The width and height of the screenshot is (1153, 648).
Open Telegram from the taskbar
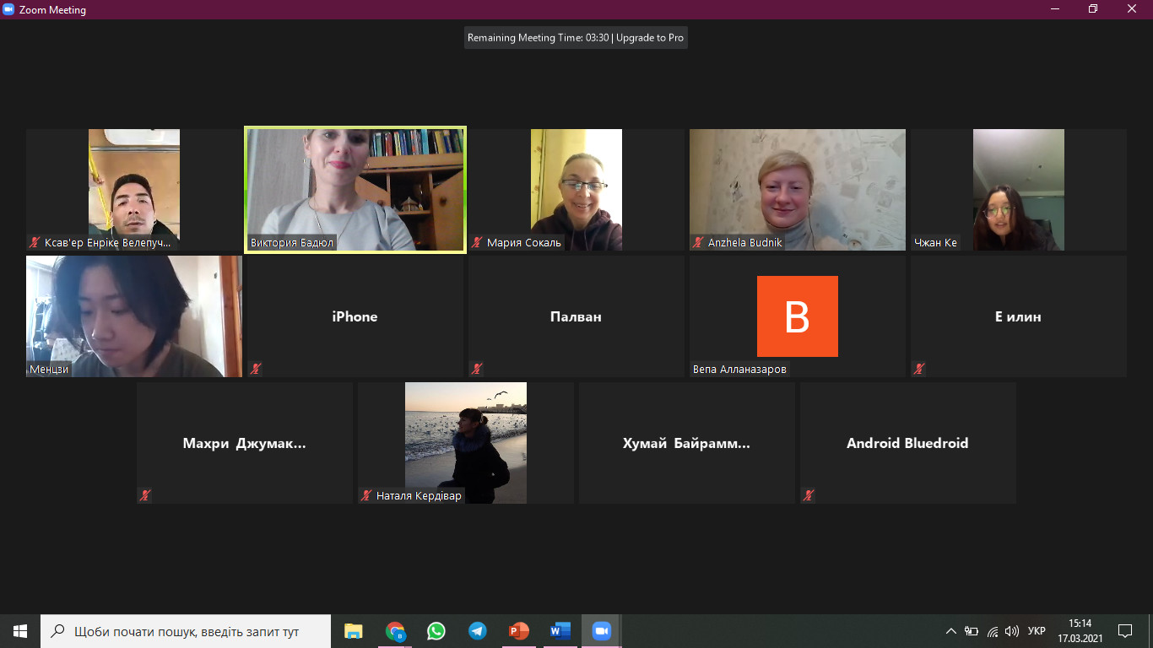pyautogui.click(x=477, y=631)
